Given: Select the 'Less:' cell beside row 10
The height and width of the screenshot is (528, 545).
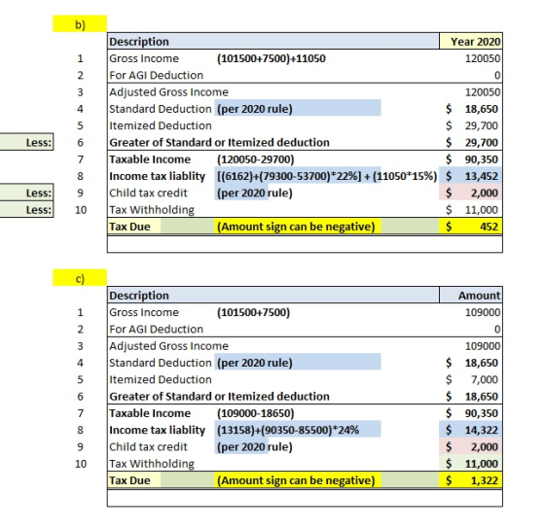Looking at the screenshot, I should (27, 209).
